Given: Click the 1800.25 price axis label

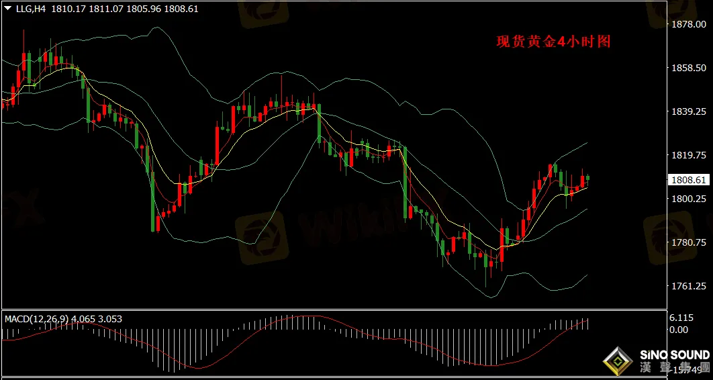Looking at the screenshot, I should click(689, 199).
